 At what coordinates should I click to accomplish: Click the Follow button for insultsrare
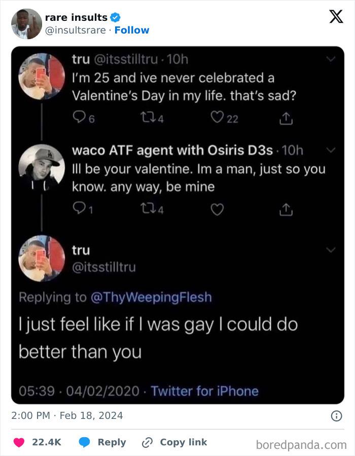pos(132,30)
